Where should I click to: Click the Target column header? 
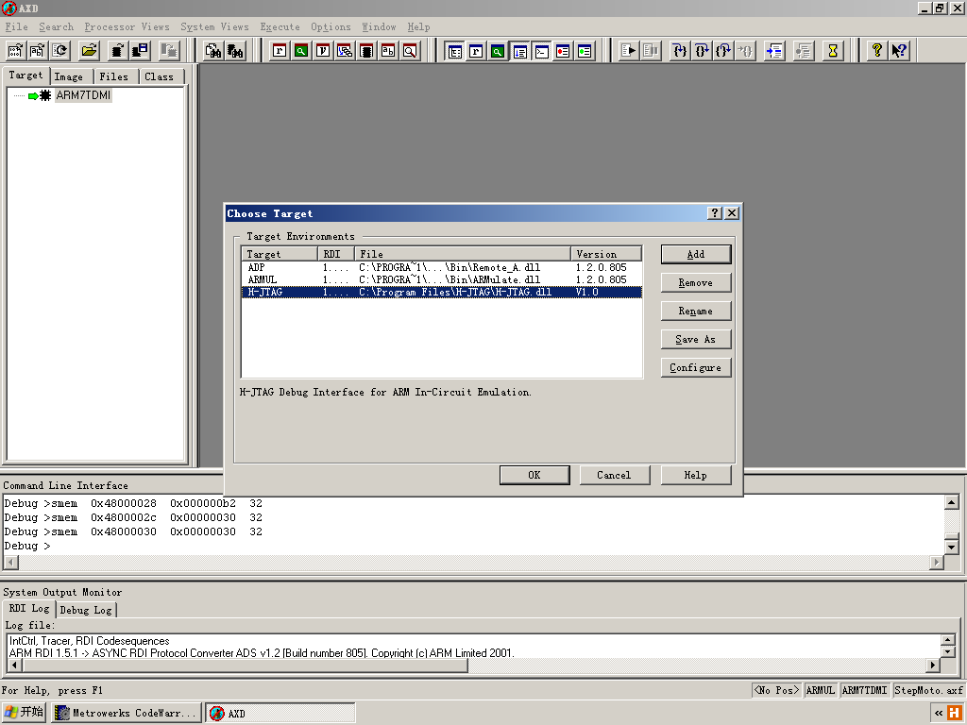(x=280, y=254)
